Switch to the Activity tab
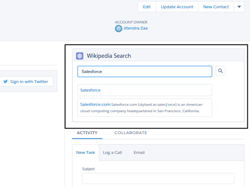 pos(87,133)
